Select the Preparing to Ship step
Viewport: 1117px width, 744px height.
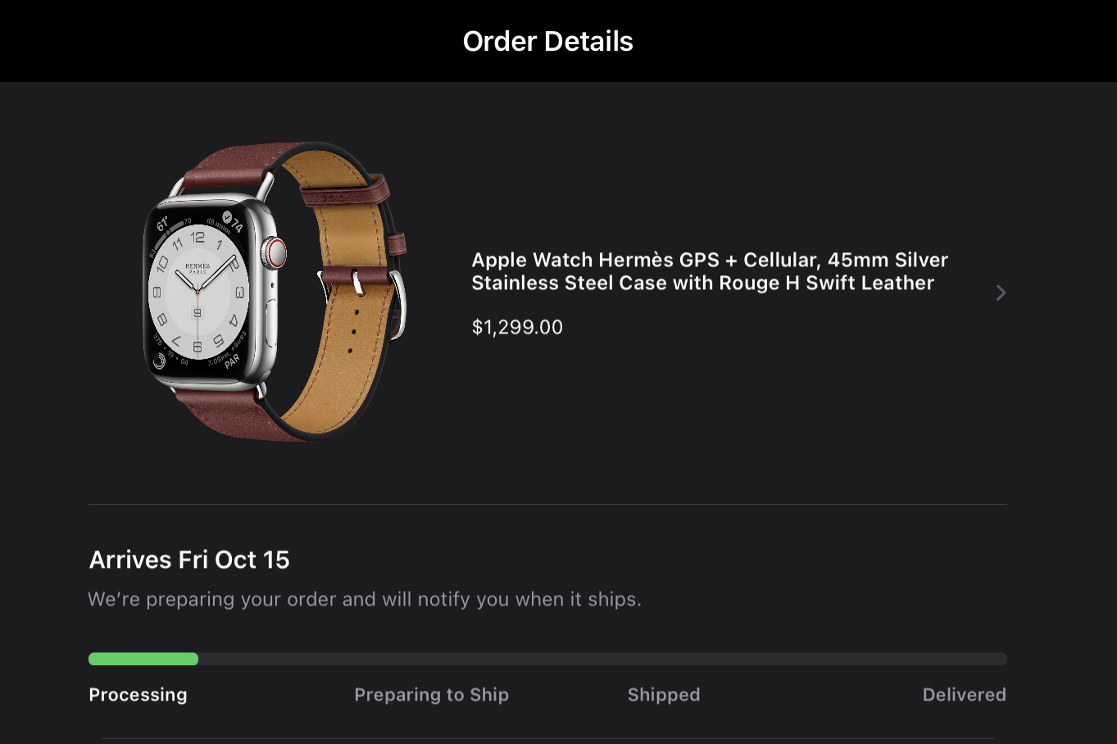[x=431, y=695]
